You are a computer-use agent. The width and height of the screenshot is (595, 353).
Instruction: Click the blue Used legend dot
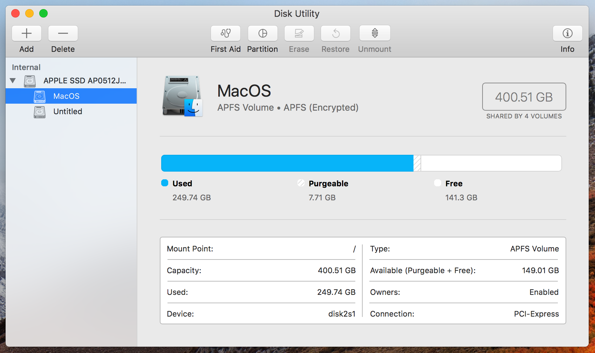pos(165,183)
